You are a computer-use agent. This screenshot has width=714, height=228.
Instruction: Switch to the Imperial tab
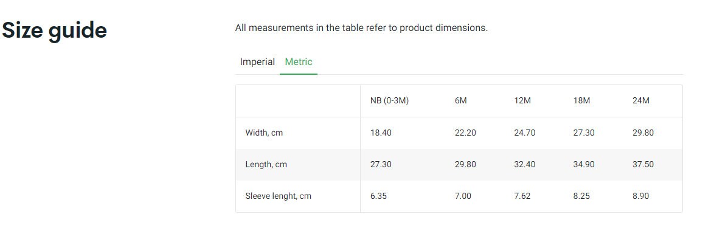(257, 62)
